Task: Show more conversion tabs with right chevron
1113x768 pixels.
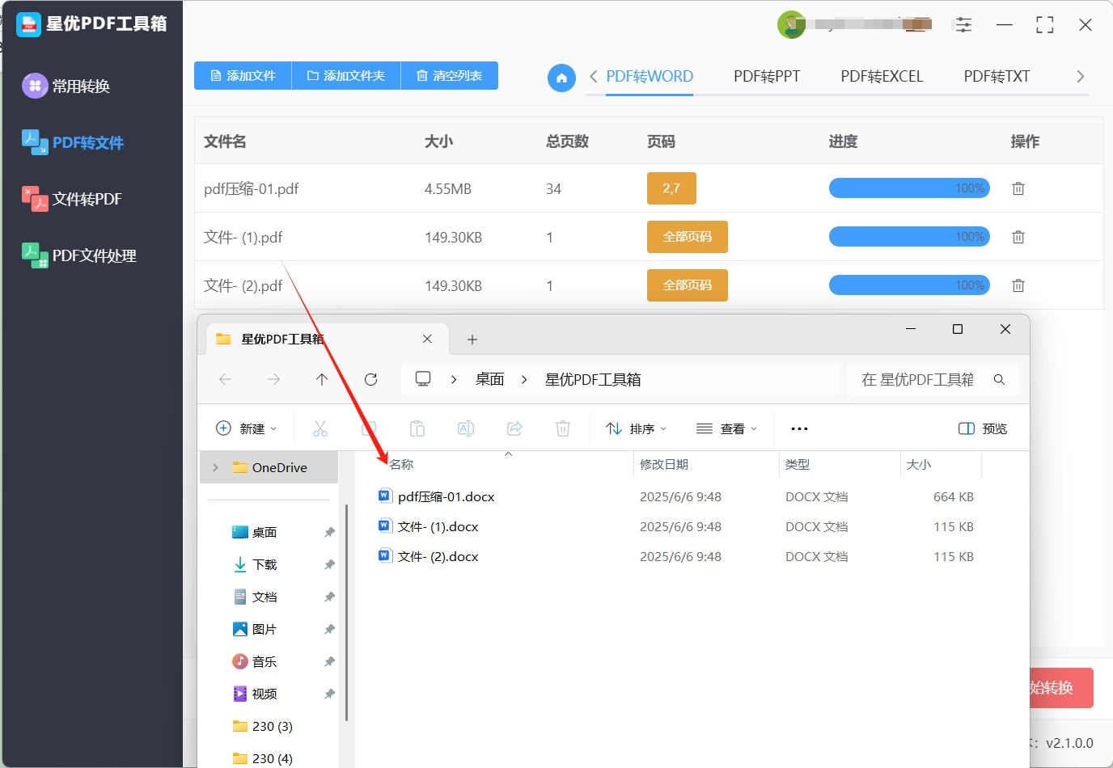Action: pos(1080,76)
